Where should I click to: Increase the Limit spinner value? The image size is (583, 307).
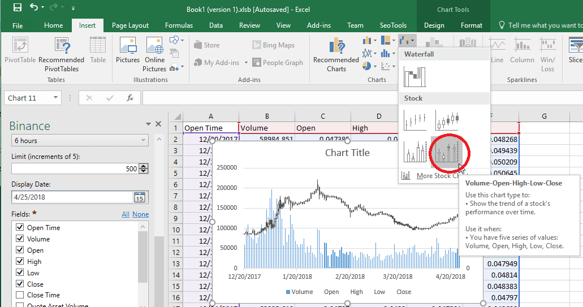tap(144, 166)
